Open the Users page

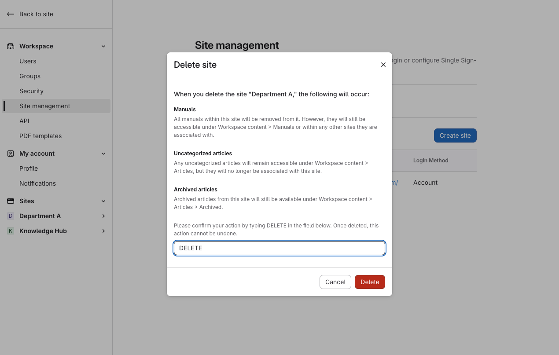coord(28,61)
